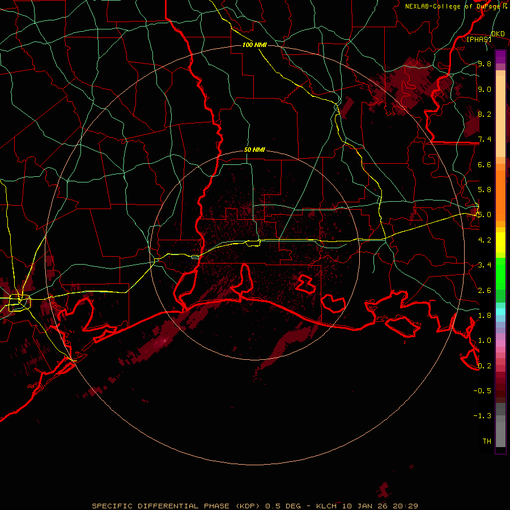
Task: Click the cyan colorbar segment near 1.8
Action: (500, 311)
